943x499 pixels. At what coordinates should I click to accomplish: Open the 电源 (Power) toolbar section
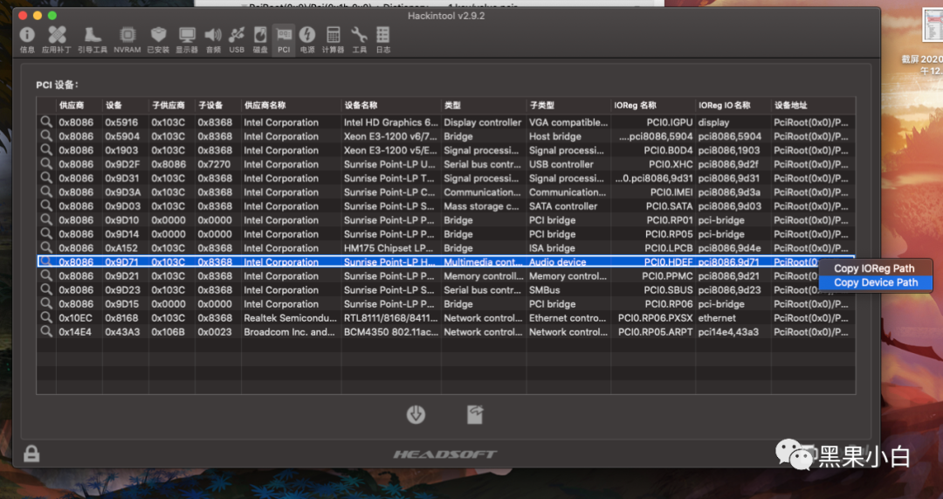pyautogui.click(x=306, y=40)
